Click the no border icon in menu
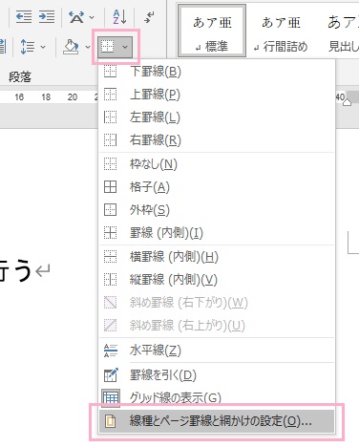 (x=110, y=164)
